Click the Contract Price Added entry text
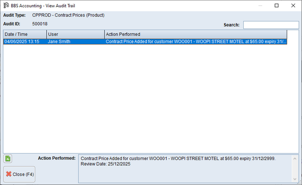This screenshot has height=185, width=302. click(196, 41)
